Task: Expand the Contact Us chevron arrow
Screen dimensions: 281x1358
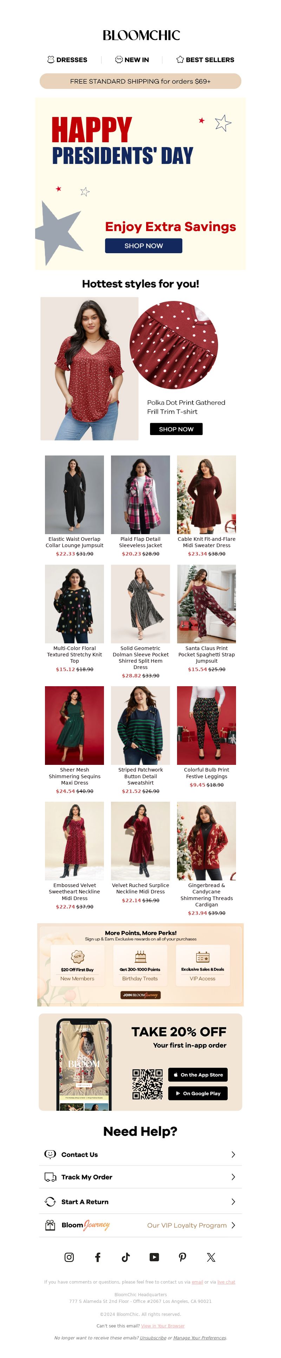Action: [x=233, y=1154]
